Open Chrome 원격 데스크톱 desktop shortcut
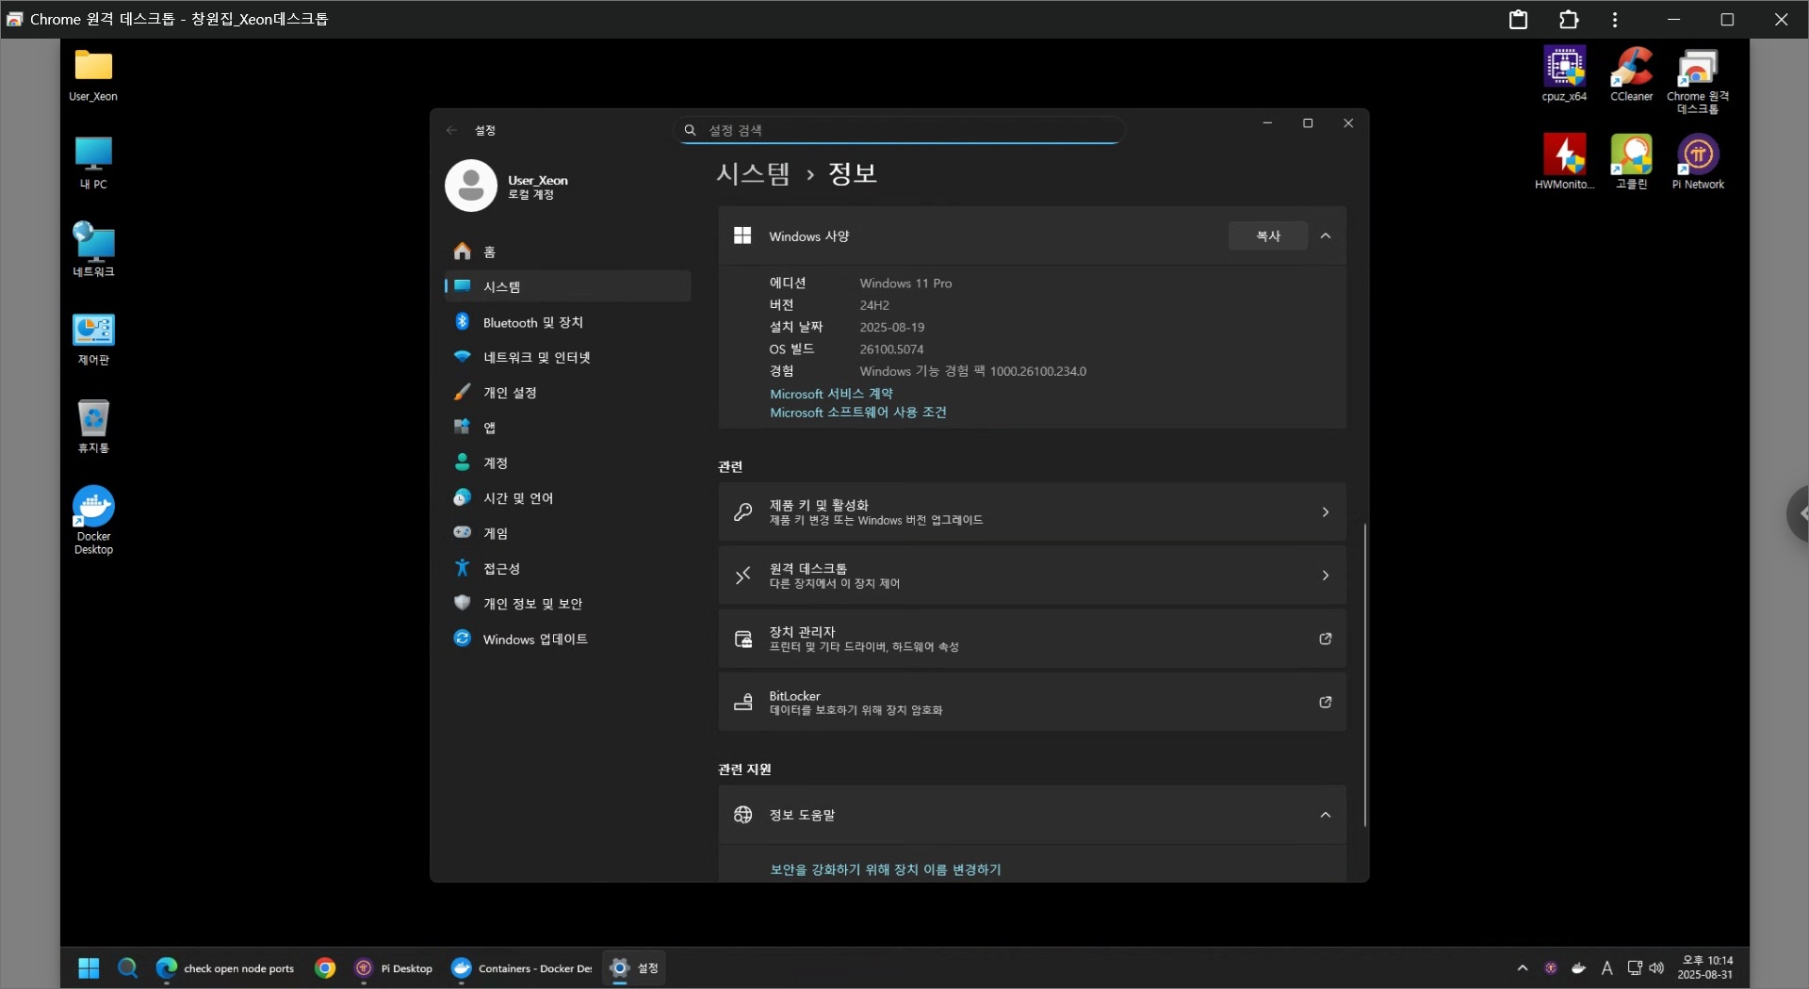 (x=1698, y=81)
